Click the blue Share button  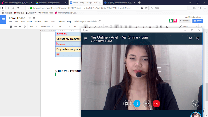(198, 21)
